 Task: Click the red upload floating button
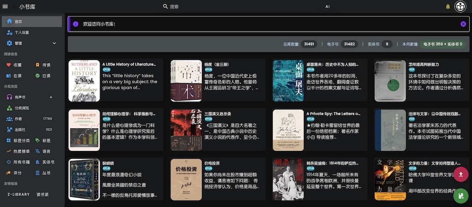(x=460, y=174)
